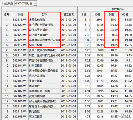Image resolution: width=133 pixels, height=120 pixels.
Task: Click the 10日 column header
Action: tap(97, 14)
